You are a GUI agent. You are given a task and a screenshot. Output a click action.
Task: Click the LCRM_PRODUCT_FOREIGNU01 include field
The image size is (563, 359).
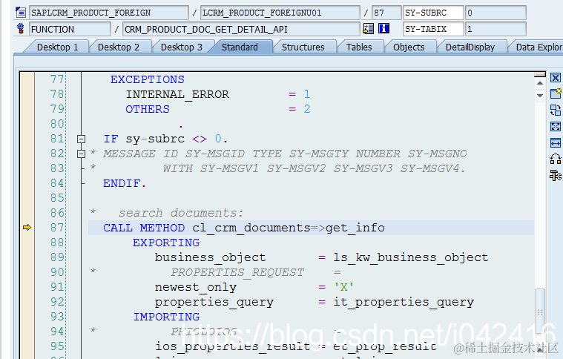tap(280, 13)
